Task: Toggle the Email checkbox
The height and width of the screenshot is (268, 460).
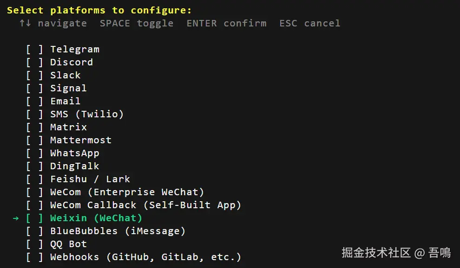Action: [34, 101]
